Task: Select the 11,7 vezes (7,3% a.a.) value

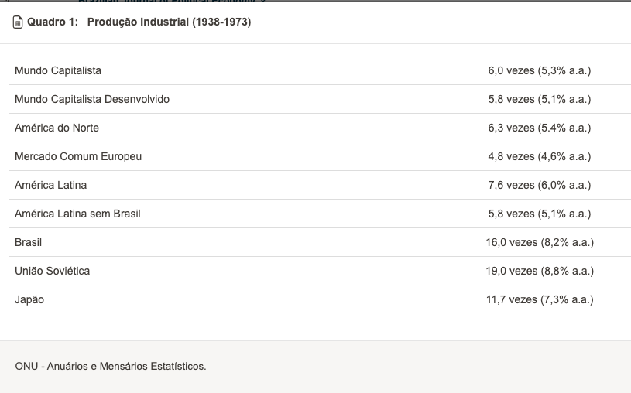Action: pos(540,299)
